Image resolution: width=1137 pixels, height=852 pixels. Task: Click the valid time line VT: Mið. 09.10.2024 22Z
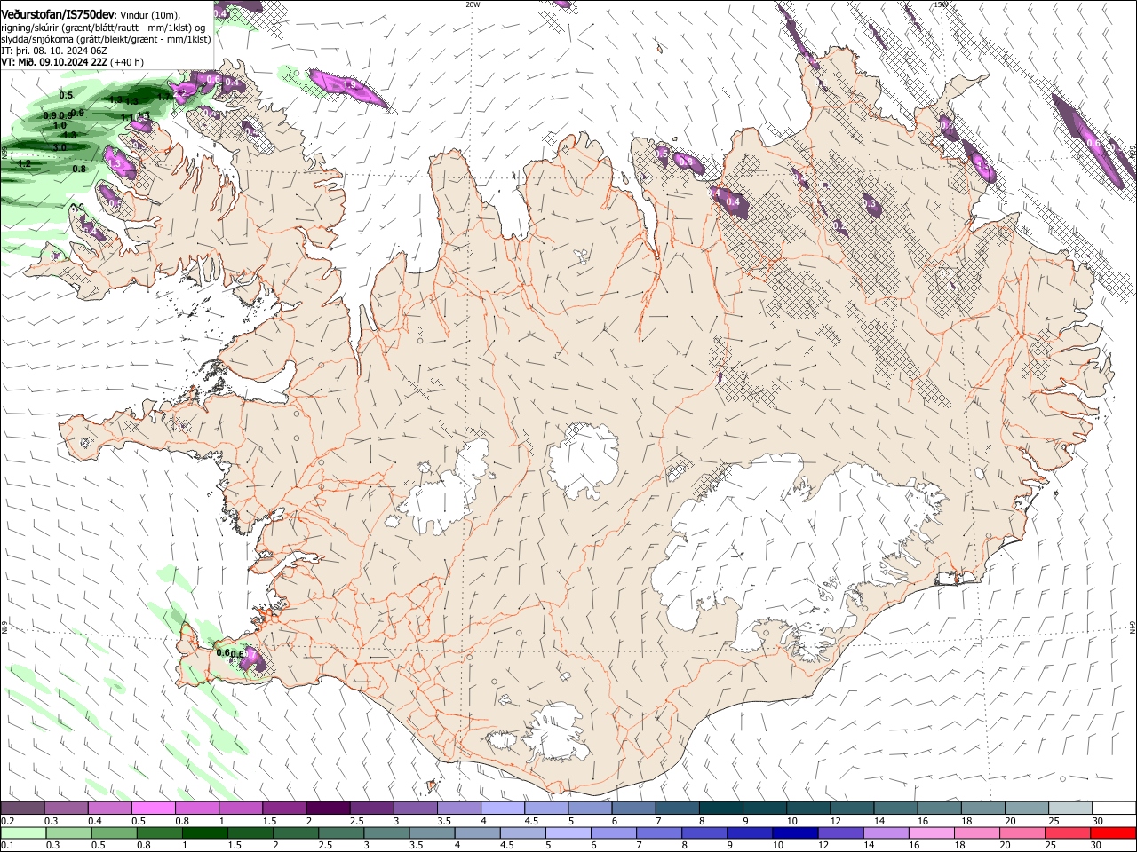coord(55,62)
